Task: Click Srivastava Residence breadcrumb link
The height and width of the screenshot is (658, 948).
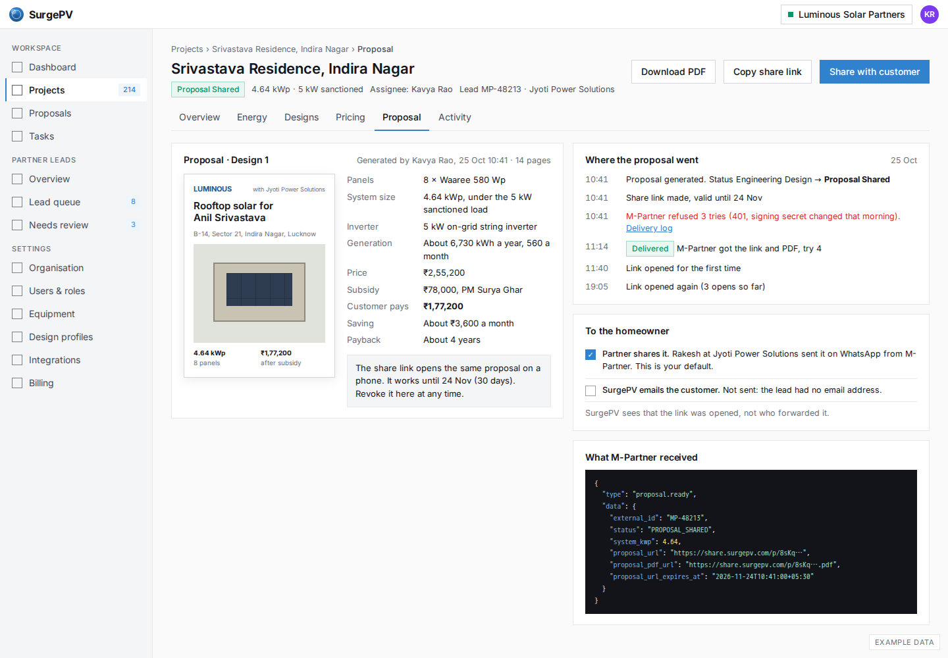Action: pyautogui.click(x=280, y=49)
